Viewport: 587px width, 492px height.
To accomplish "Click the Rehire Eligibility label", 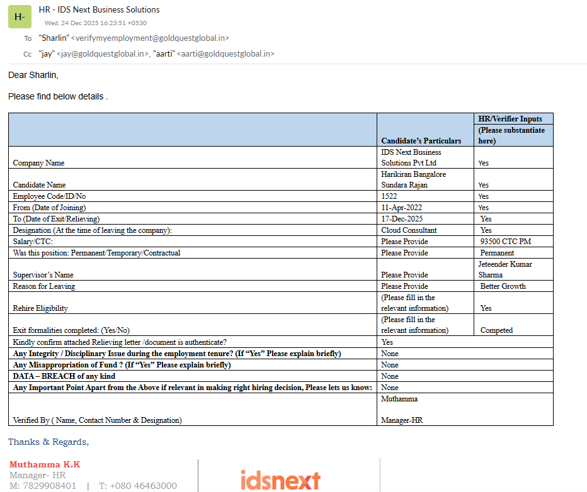I will pyautogui.click(x=40, y=308).
